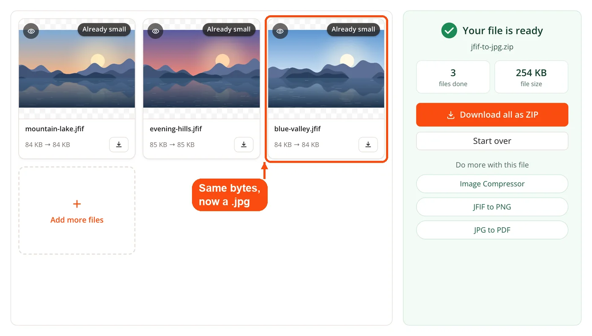Select the mountain-lake.jfif thumbnail image

[77, 69]
